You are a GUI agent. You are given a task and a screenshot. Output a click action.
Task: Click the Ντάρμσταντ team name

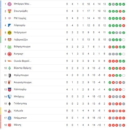20,118
